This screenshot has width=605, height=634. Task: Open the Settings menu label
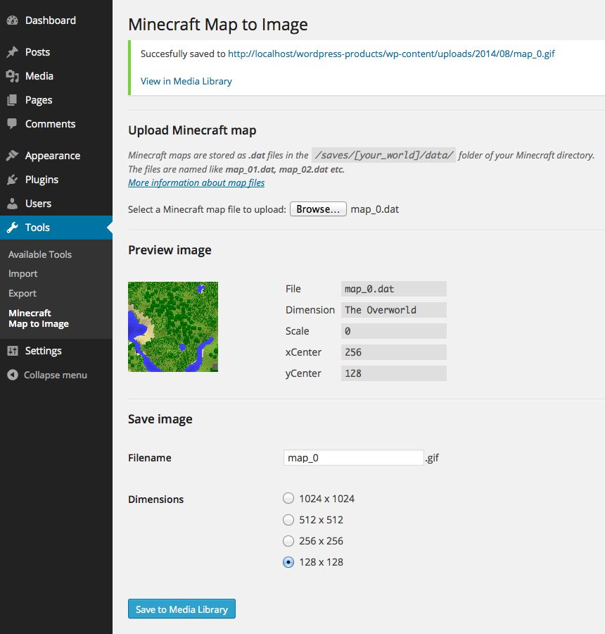[43, 351]
